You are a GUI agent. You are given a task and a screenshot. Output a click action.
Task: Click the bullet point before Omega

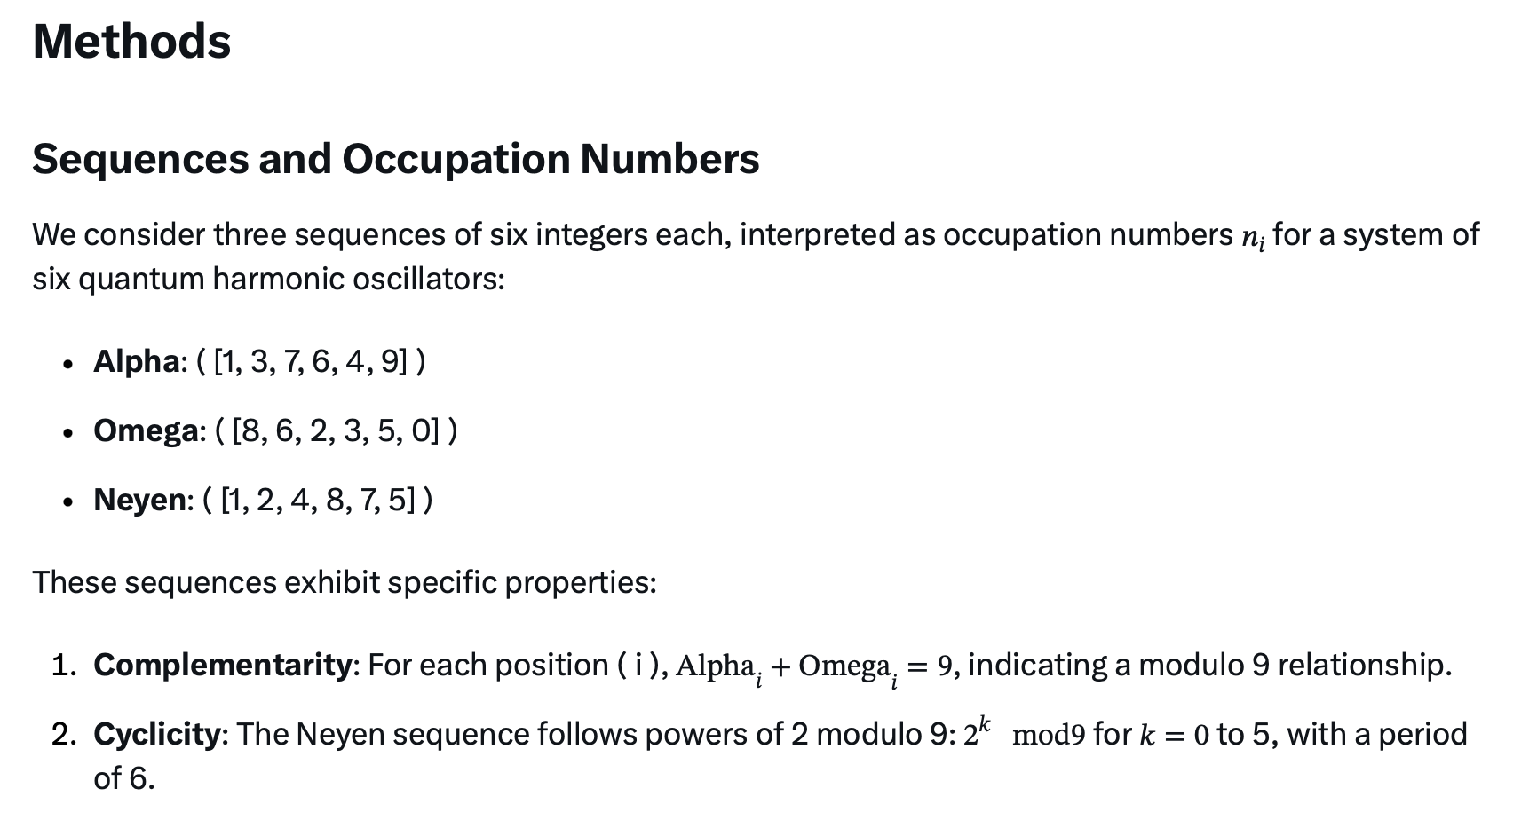click(x=68, y=432)
